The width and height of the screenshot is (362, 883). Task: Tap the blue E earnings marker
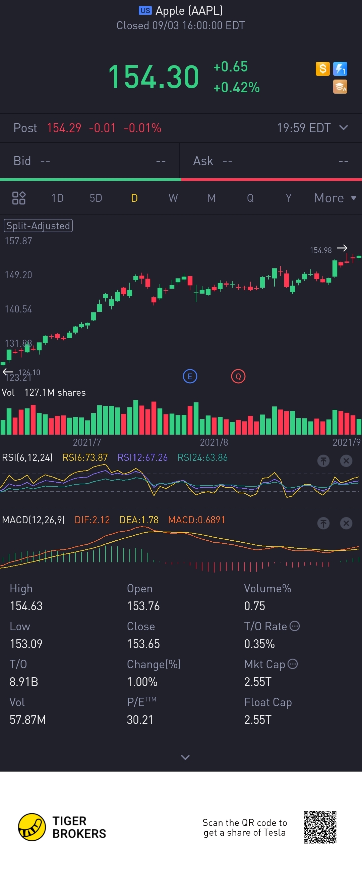(x=190, y=376)
